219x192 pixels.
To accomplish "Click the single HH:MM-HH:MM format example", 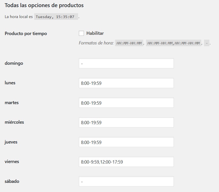I will coord(129,43).
